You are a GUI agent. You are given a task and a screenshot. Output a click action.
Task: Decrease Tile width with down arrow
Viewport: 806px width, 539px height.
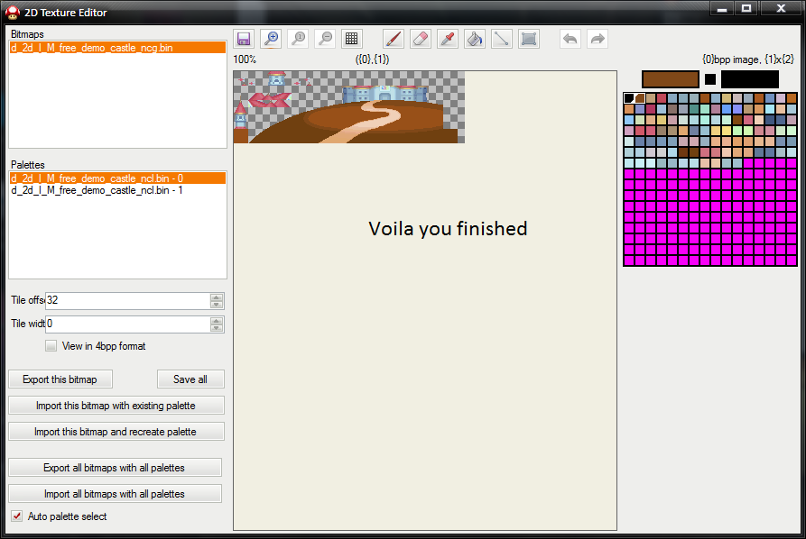point(217,328)
